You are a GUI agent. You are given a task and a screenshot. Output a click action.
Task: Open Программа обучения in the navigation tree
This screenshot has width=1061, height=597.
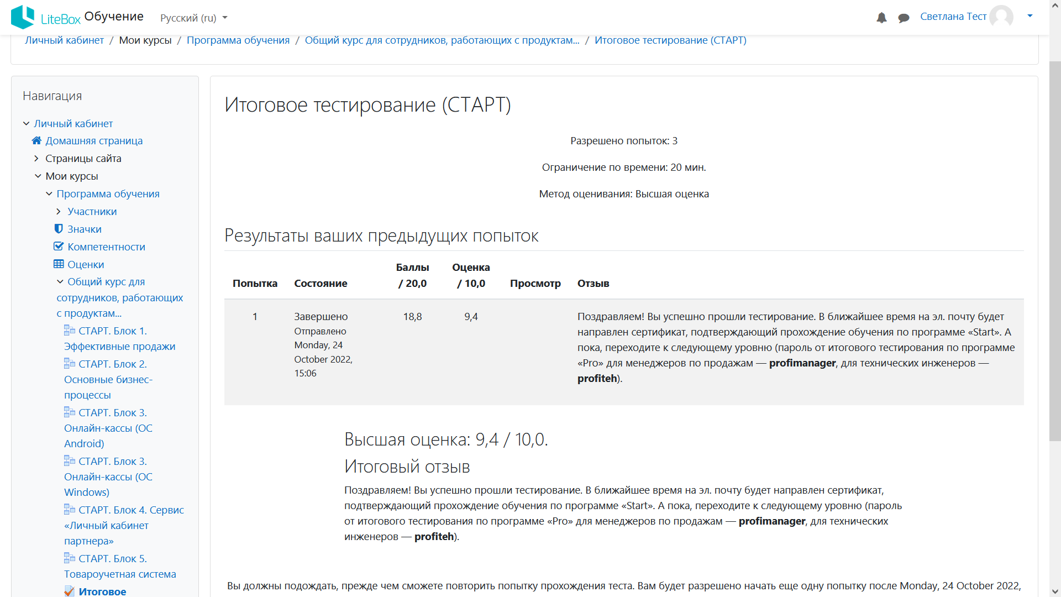(108, 193)
